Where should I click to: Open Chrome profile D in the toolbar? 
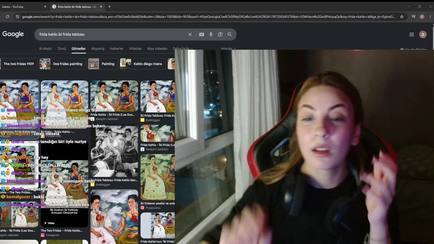pos(422,17)
